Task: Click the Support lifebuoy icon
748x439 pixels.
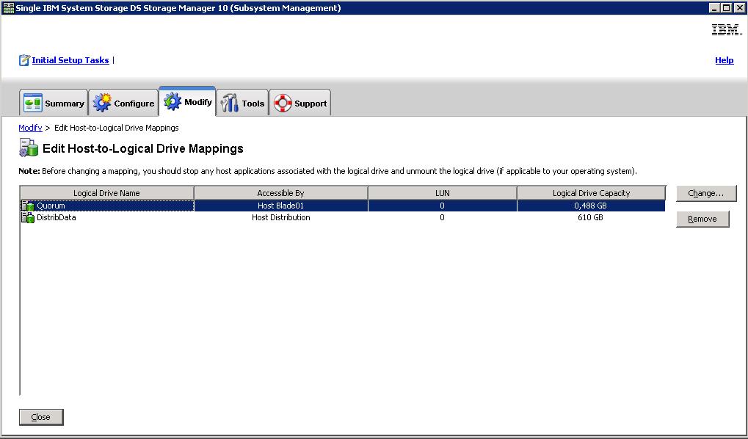Action: click(283, 103)
